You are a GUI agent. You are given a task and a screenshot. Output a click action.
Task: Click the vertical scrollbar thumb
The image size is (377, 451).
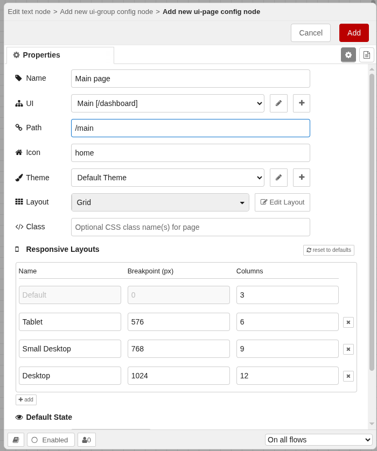click(372, 222)
